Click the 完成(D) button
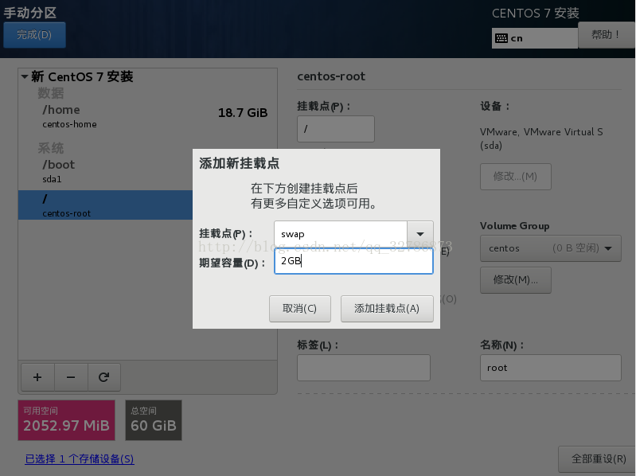The width and height of the screenshot is (636, 476). pos(34,35)
